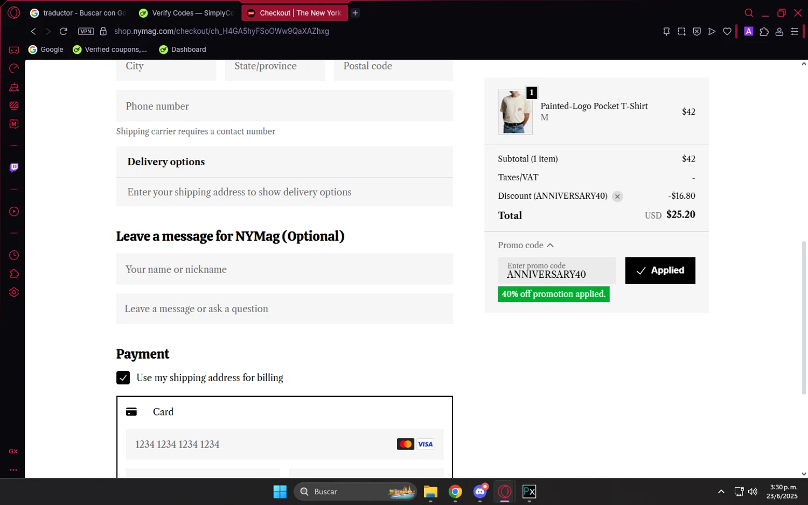
Task: Open a new tab with plus button
Action: [x=355, y=13]
